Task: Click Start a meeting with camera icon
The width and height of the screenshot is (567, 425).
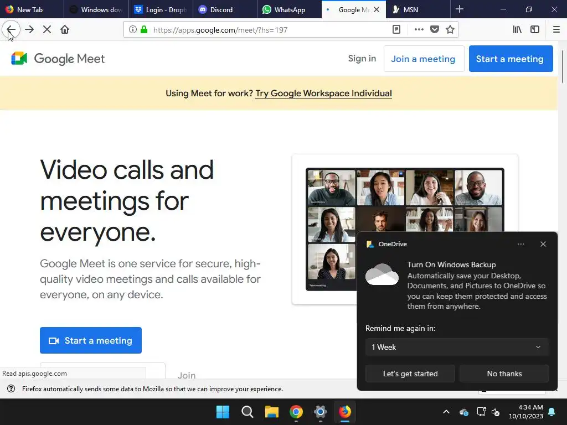Action: coord(91,340)
